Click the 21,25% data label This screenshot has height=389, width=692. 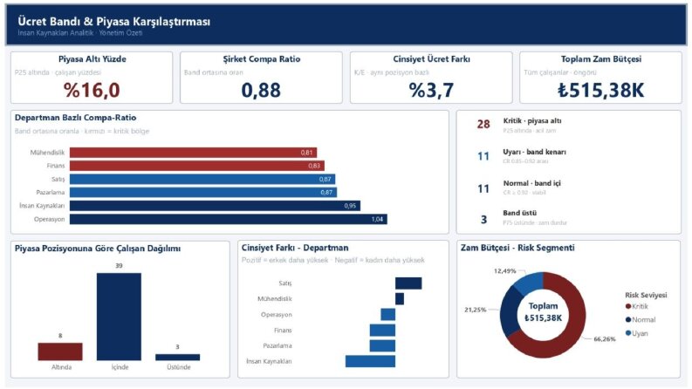pos(476,310)
